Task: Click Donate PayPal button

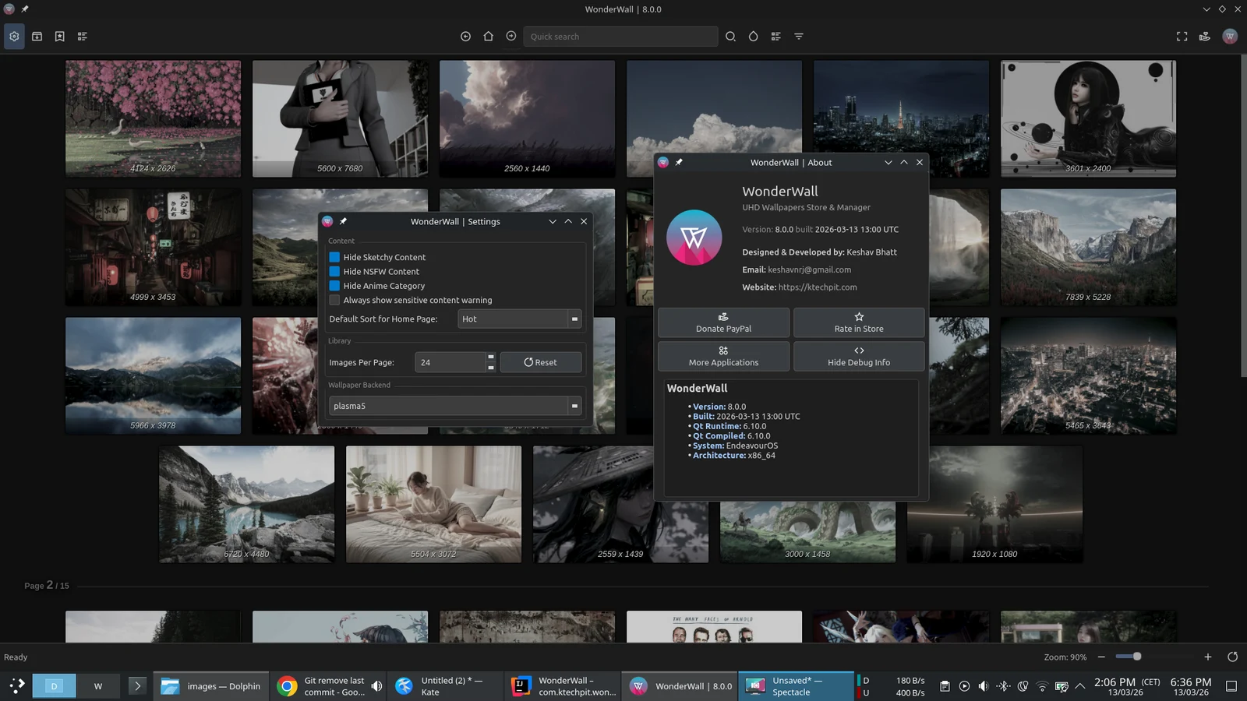Action: (723, 322)
